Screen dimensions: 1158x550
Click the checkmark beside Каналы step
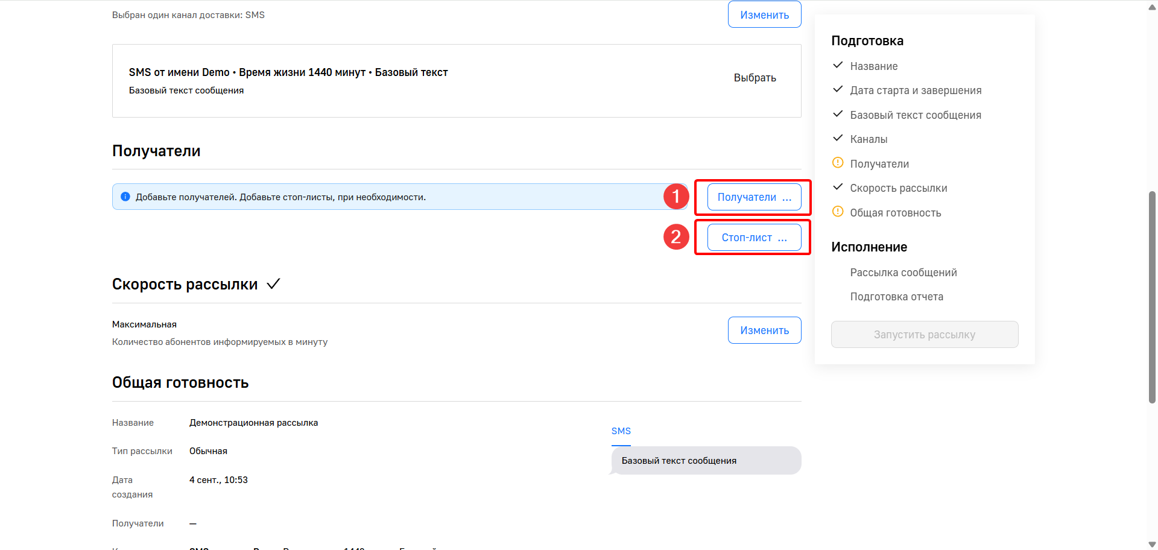click(x=838, y=138)
